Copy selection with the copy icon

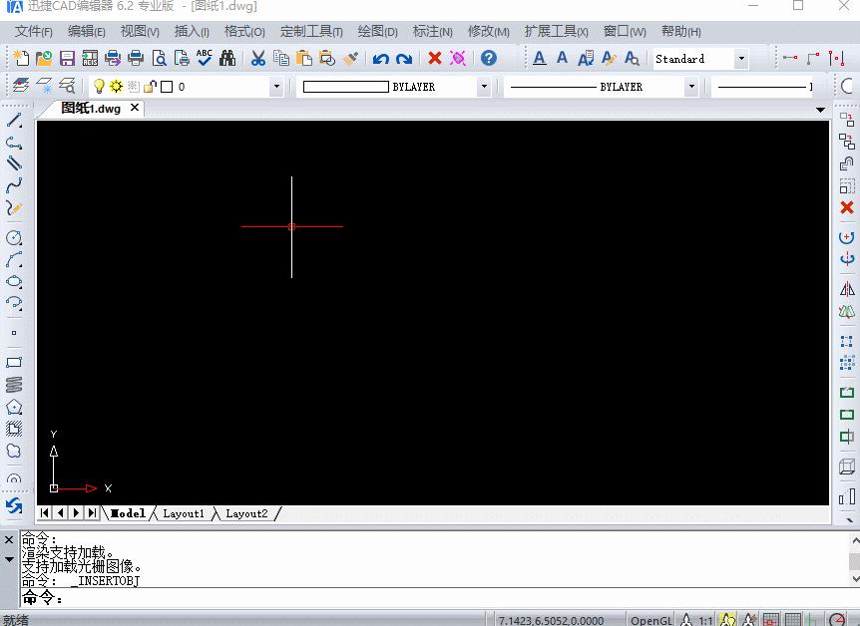280,58
